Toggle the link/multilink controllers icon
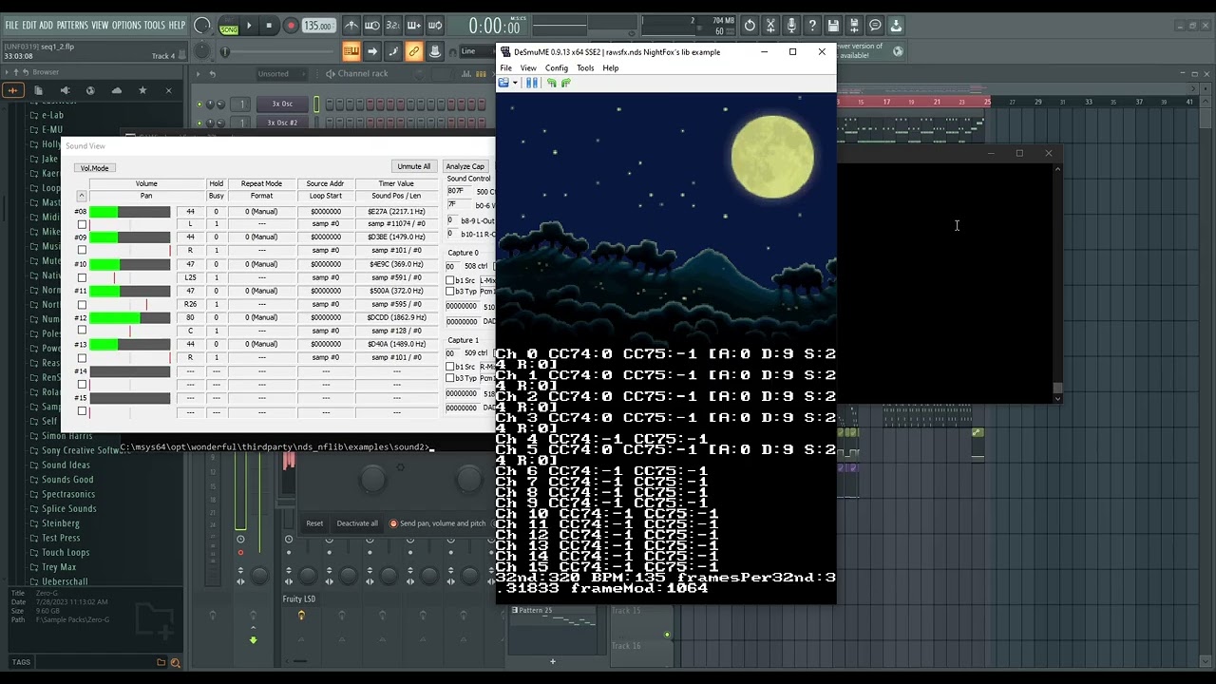 coord(414,51)
